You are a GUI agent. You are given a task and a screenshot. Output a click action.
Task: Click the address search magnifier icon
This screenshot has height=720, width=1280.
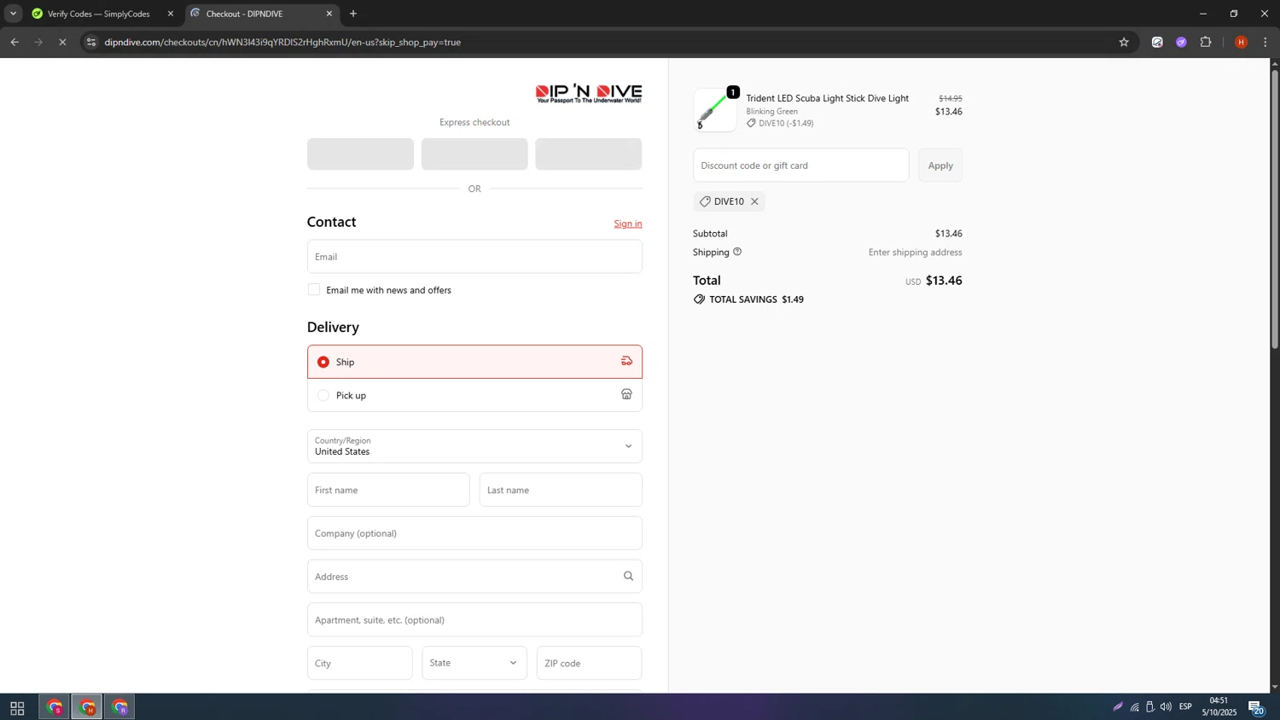[x=628, y=577]
